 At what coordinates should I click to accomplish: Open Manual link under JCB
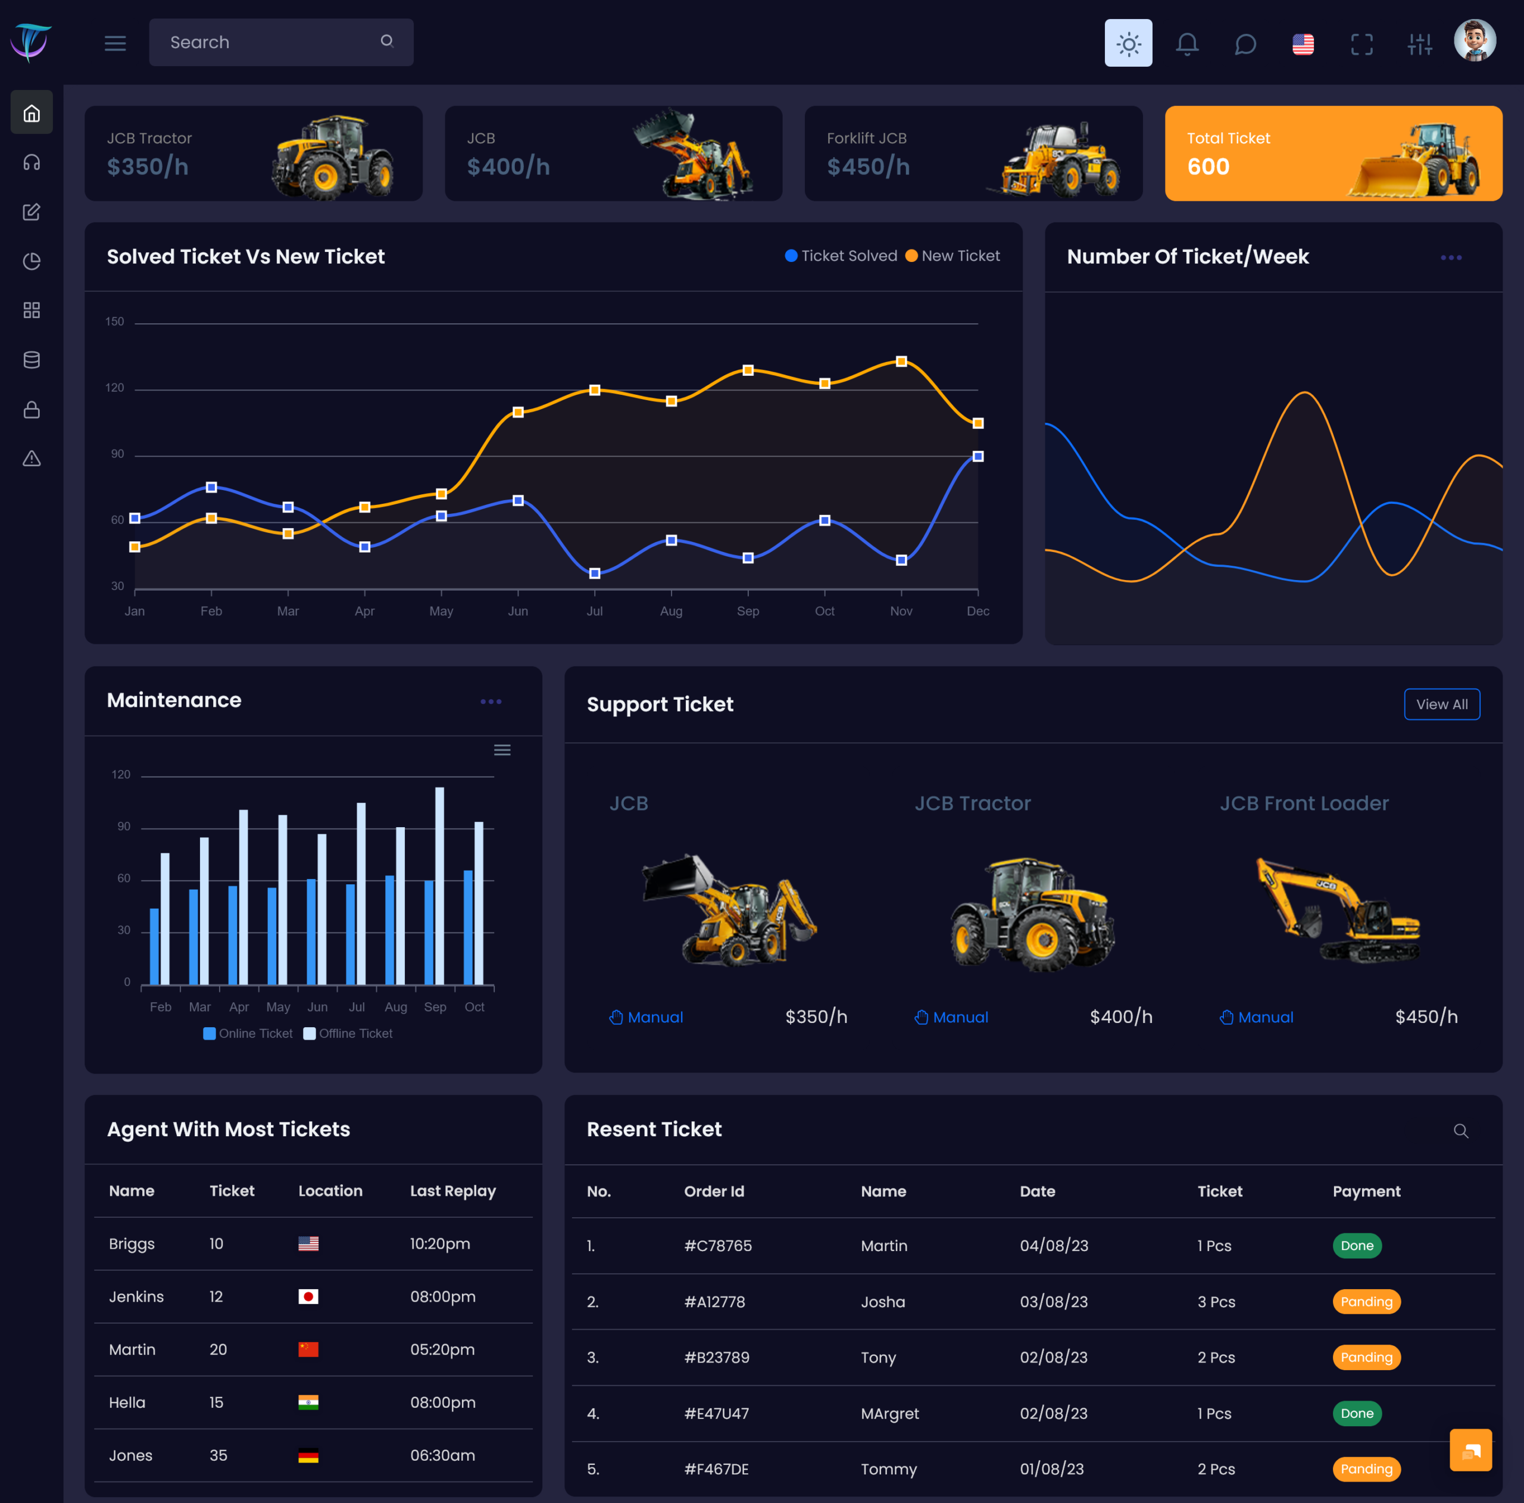tap(646, 1017)
